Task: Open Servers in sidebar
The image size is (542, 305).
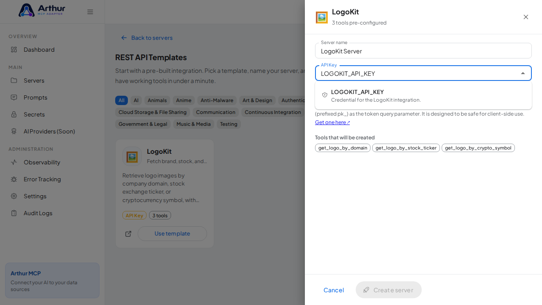Action: coord(52,80)
